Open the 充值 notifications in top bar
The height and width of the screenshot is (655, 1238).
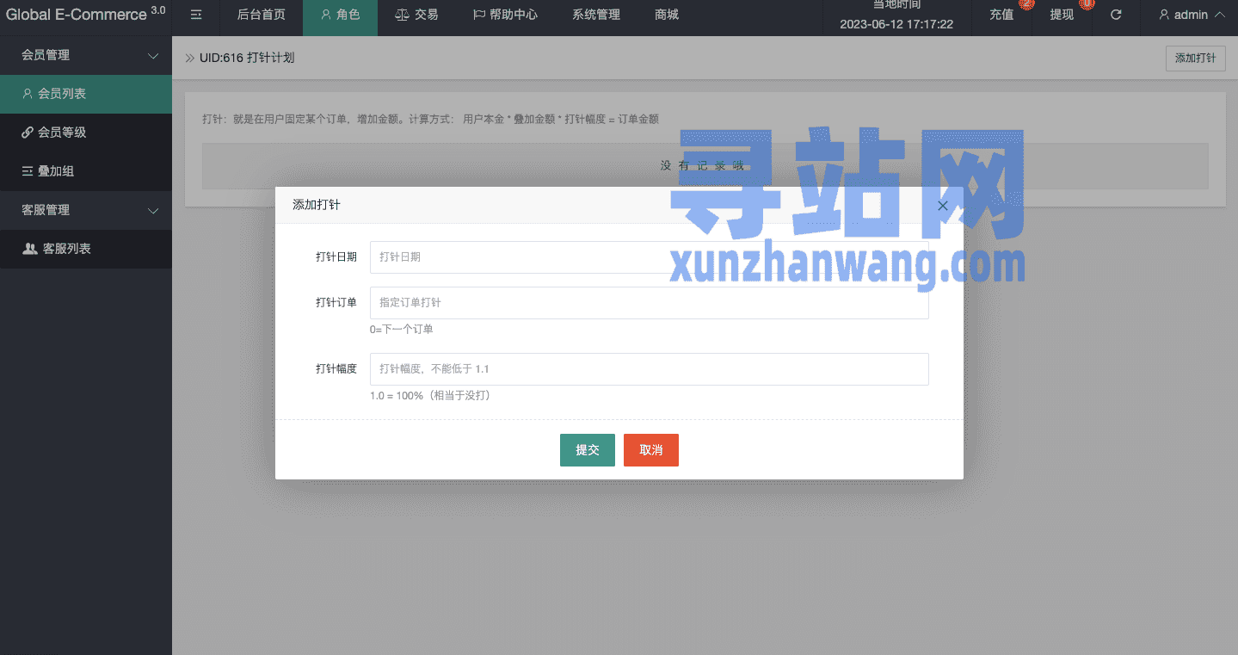point(1001,15)
